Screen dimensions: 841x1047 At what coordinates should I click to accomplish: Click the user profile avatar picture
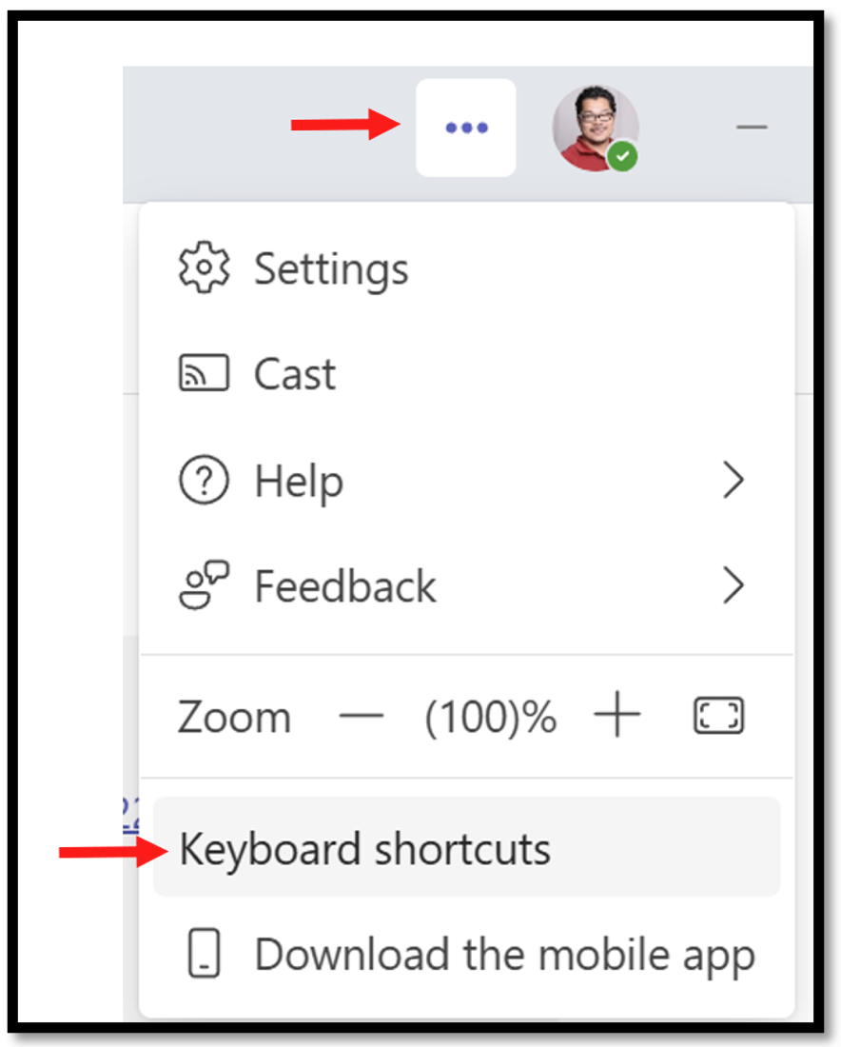[x=596, y=128]
